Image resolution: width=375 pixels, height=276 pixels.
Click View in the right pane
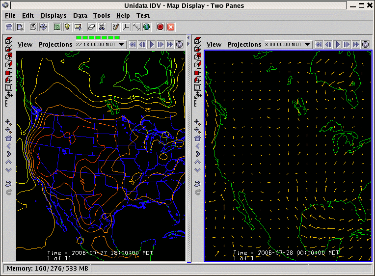pyautogui.click(x=214, y=44)
